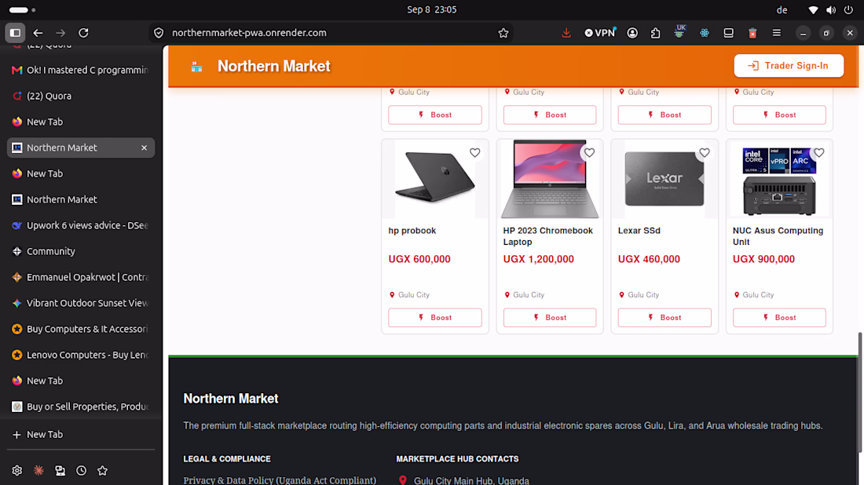Open the downloads arrow icon
The width and height of the screenshot is (864, 485).
[x=566, y=33]
